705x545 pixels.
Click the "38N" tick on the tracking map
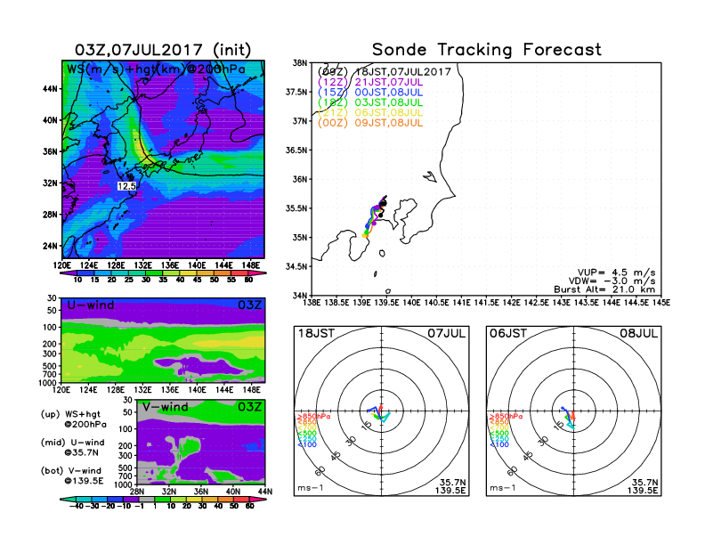tap(300, 63)
